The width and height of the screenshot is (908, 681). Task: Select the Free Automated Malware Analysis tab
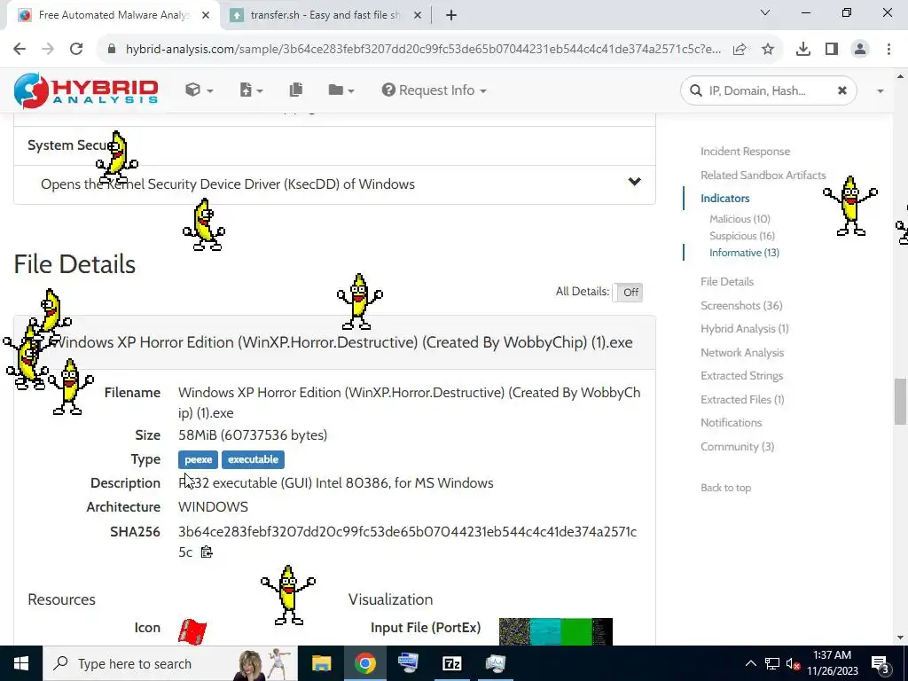tap(114, 15)
